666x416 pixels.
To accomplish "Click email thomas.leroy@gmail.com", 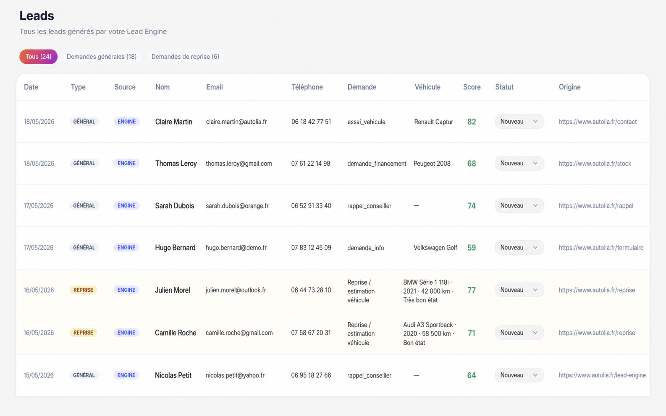I will pos(239,164).
